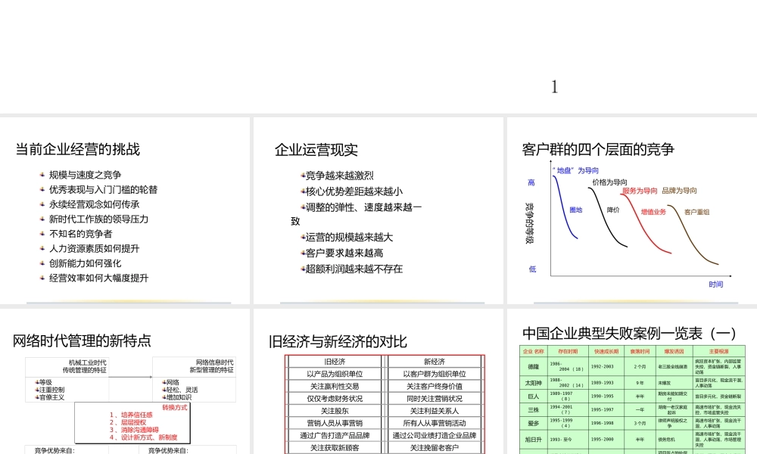Select the cell 关注利益关系人
Viewport: 757px width, 454px height.
tap(435, 411)
